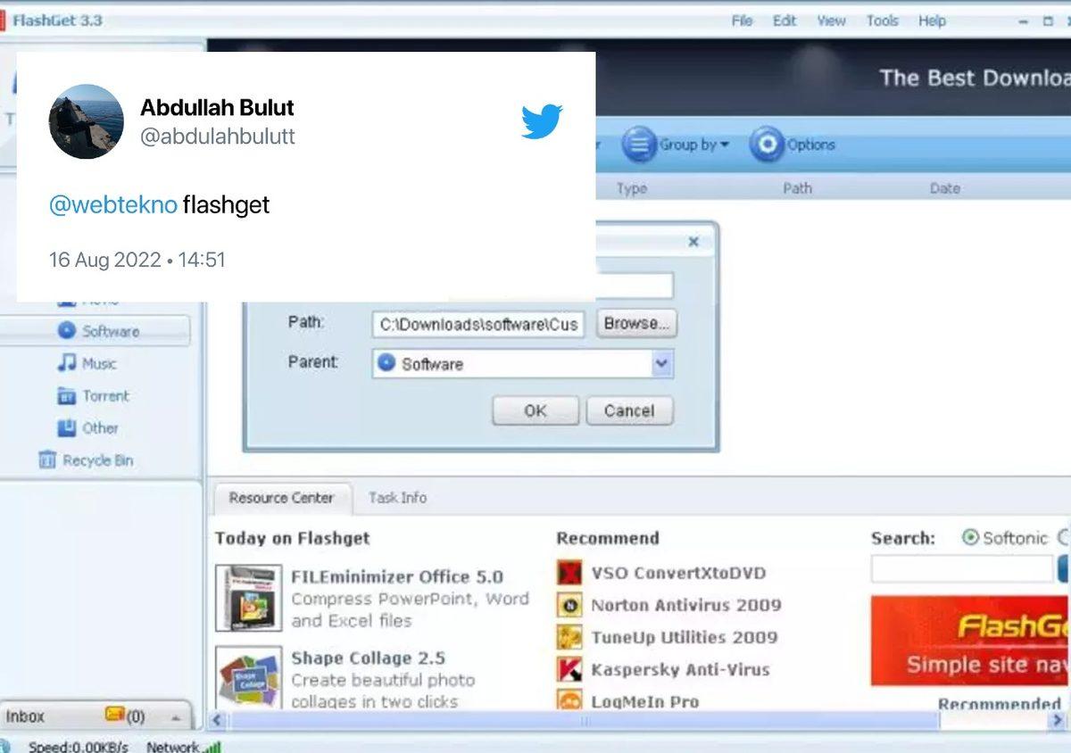Expand the Inbox panel arrow
1071x753 pixels.
176,717
